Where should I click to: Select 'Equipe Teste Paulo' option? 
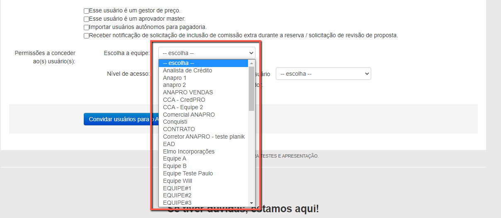point(188,173)
